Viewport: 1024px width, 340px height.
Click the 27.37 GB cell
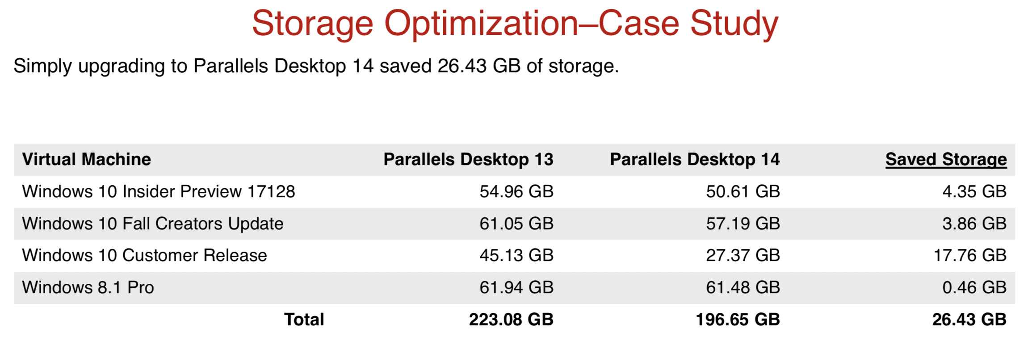click(743, 255)
